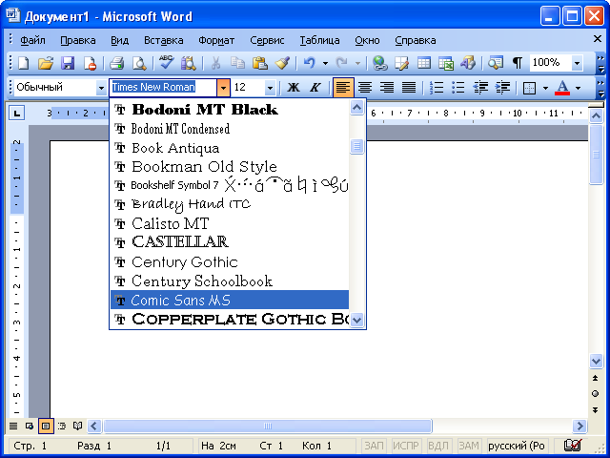
Task: Choose Century Gothic font
Action: pyautogui.click(x=230, y=261)
